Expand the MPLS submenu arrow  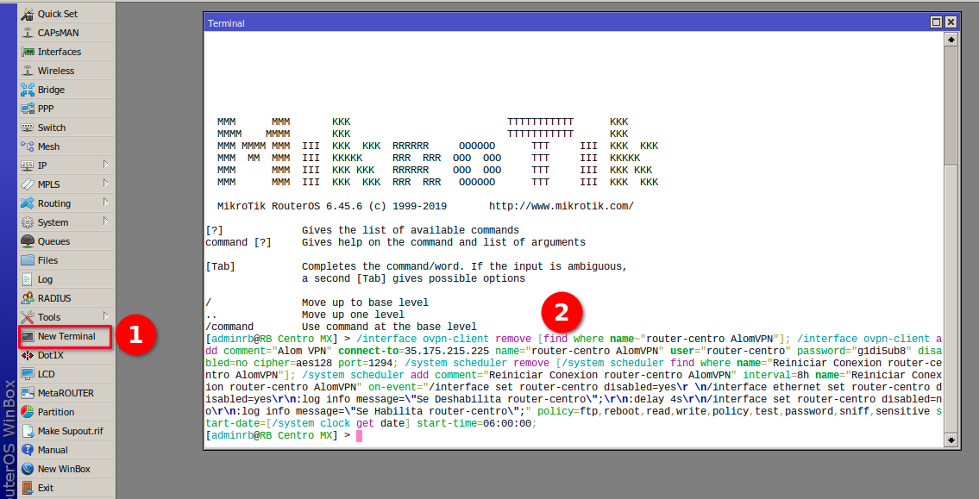(105, 184)
